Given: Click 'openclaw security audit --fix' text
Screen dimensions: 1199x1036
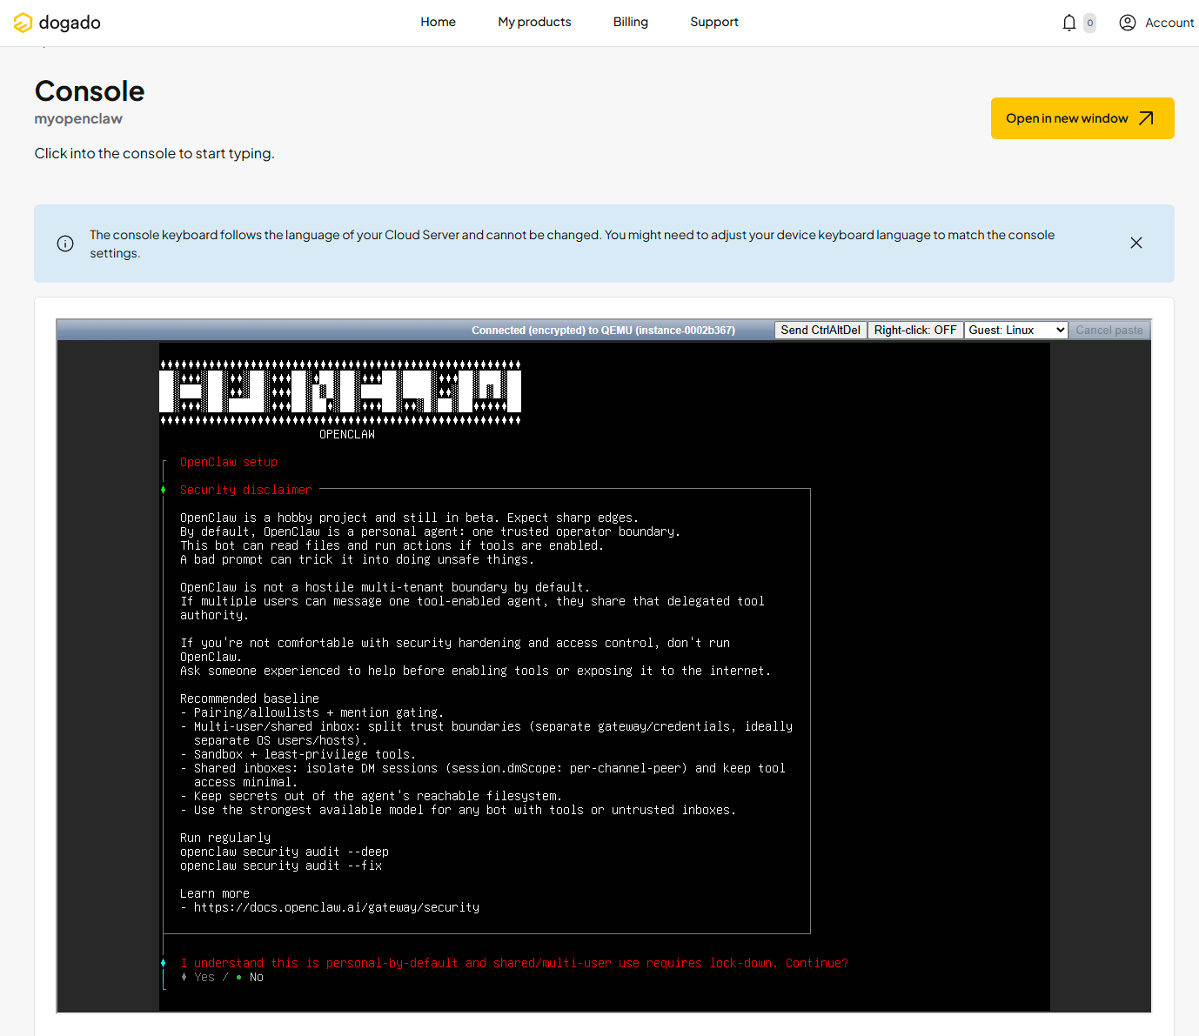Looking at the screenshot, I should (x=281, y=866).
